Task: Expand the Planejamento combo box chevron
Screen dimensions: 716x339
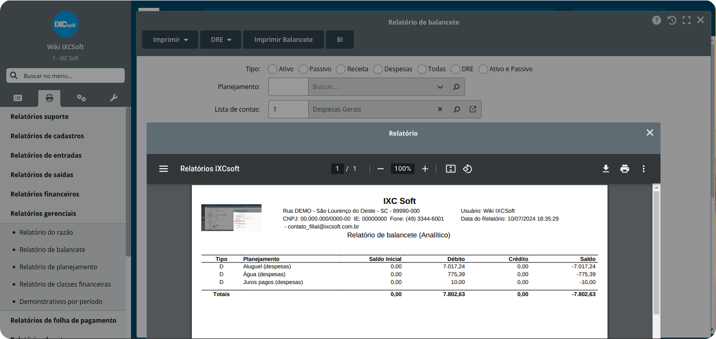Action: point(440,87)
